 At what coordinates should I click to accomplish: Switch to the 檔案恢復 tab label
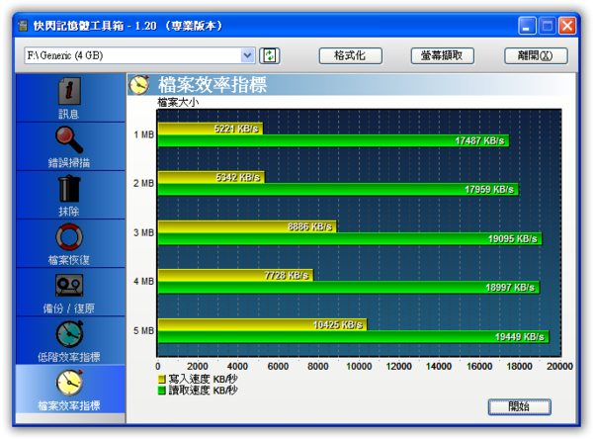69,260
